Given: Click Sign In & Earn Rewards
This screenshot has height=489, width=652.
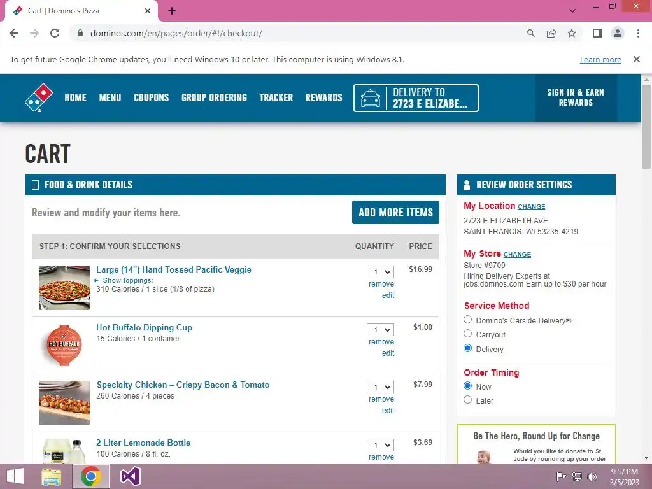Looking at the screenshot, I should pos(576,97).
